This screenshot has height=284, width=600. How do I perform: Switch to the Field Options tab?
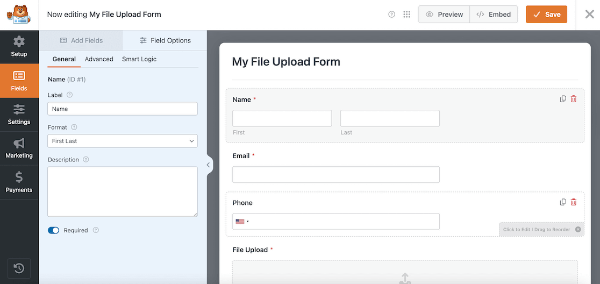[165, 40]
